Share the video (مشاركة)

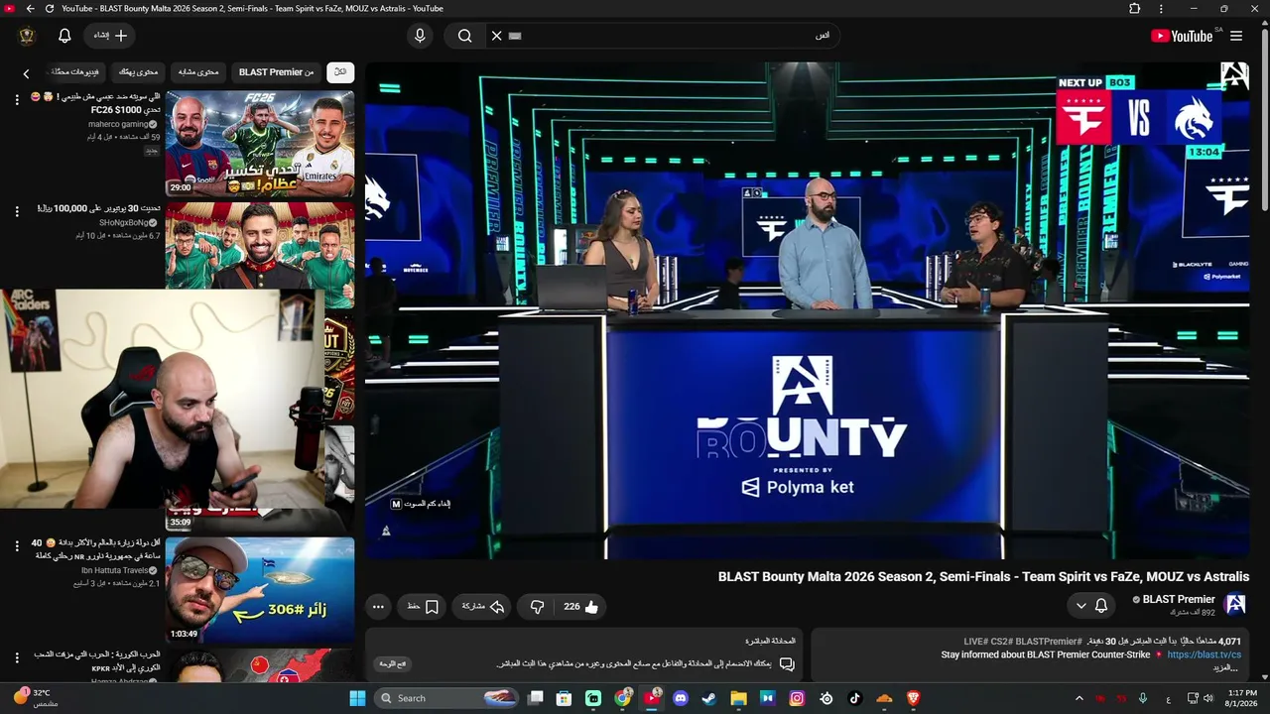(483, 607)
